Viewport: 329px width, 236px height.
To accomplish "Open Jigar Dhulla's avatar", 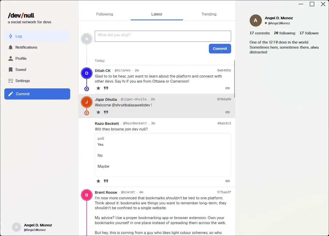I will point(87,102).
